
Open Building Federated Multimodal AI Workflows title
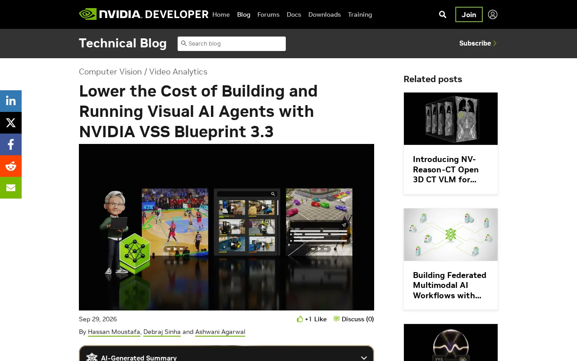450,285
